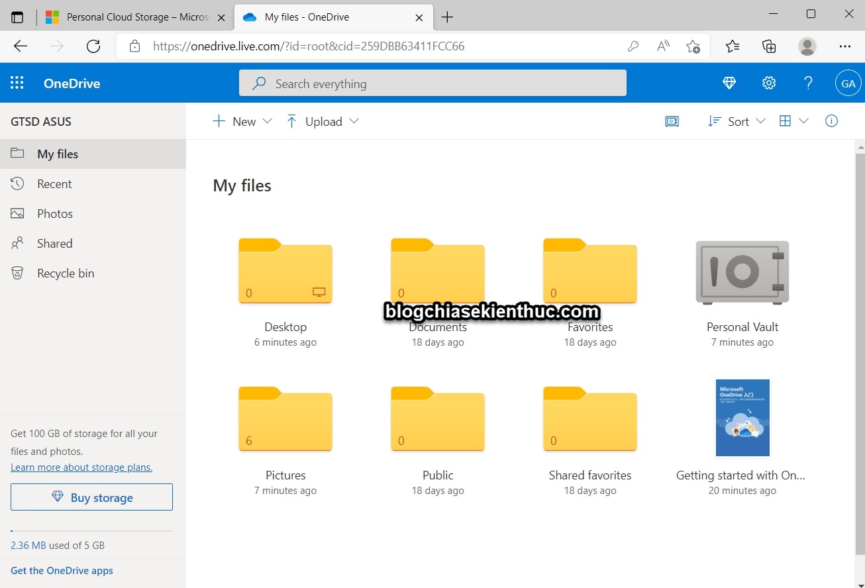Click the Search everything box
The height and width of the screenshot is (588, 865).
432,83
